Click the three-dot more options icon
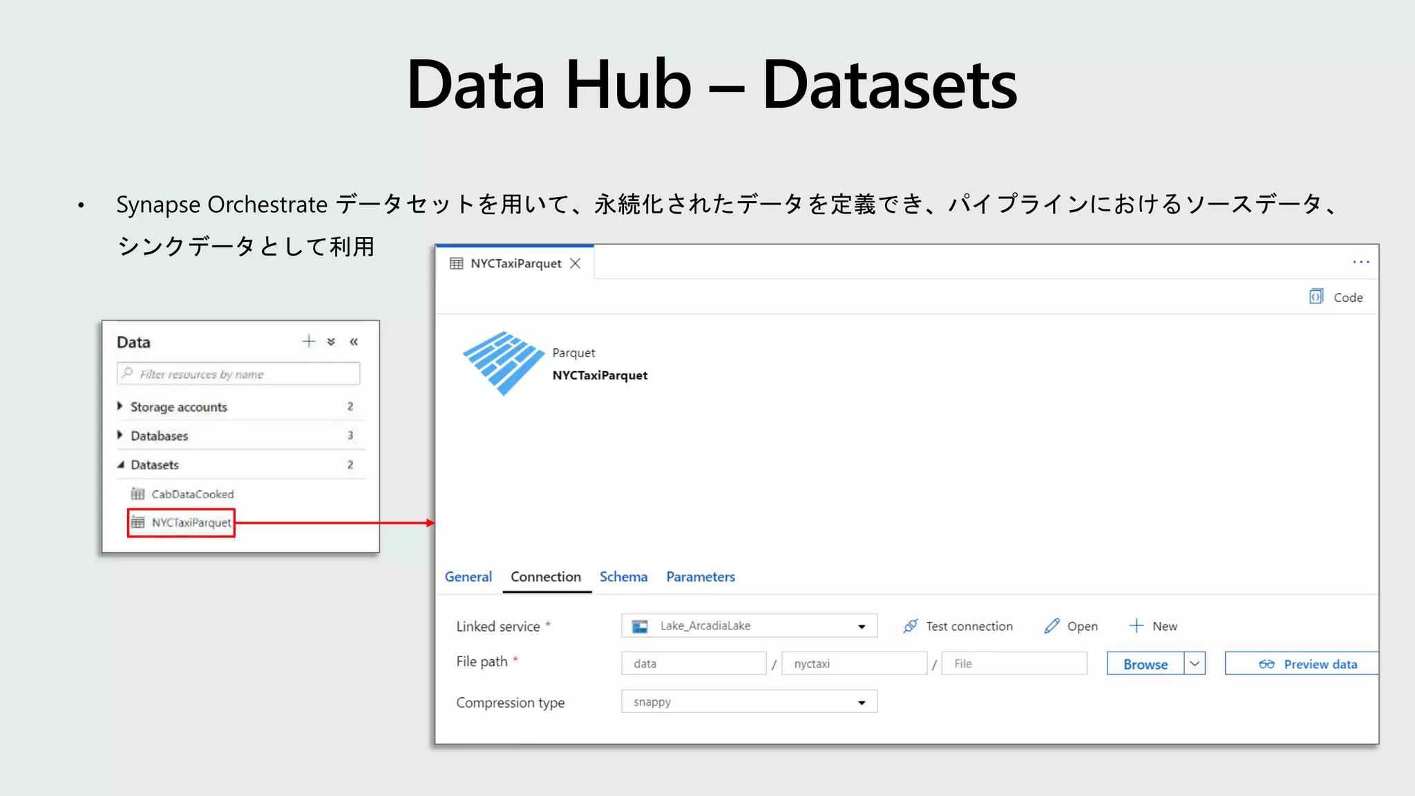Viewport: 1415px width, 796px height. 1360,262
